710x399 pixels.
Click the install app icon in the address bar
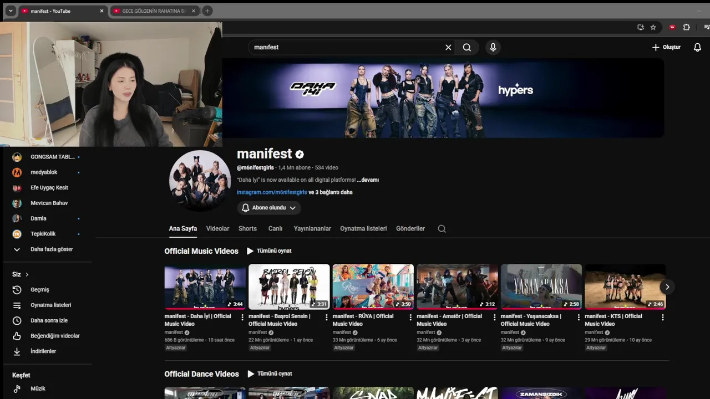[x=641, y=27]
